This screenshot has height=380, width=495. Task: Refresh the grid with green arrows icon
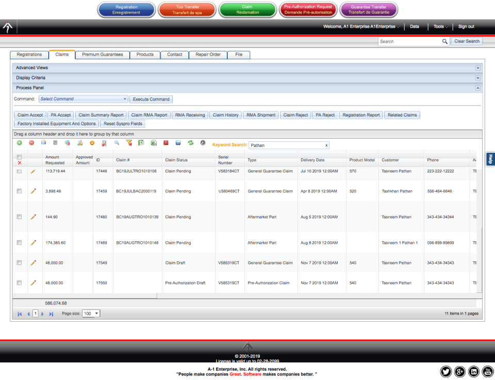tap(190, 143)
